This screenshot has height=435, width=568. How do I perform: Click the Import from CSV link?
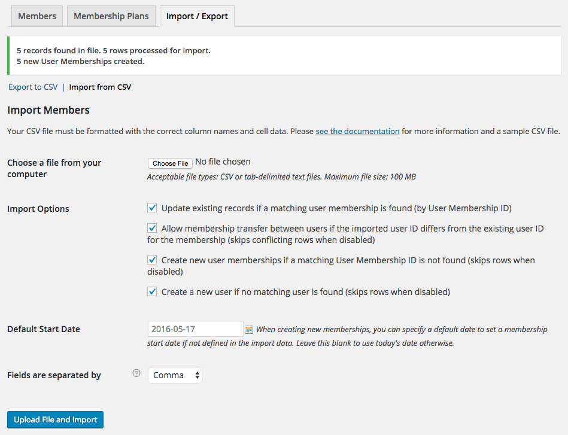(x=100, y=87)
